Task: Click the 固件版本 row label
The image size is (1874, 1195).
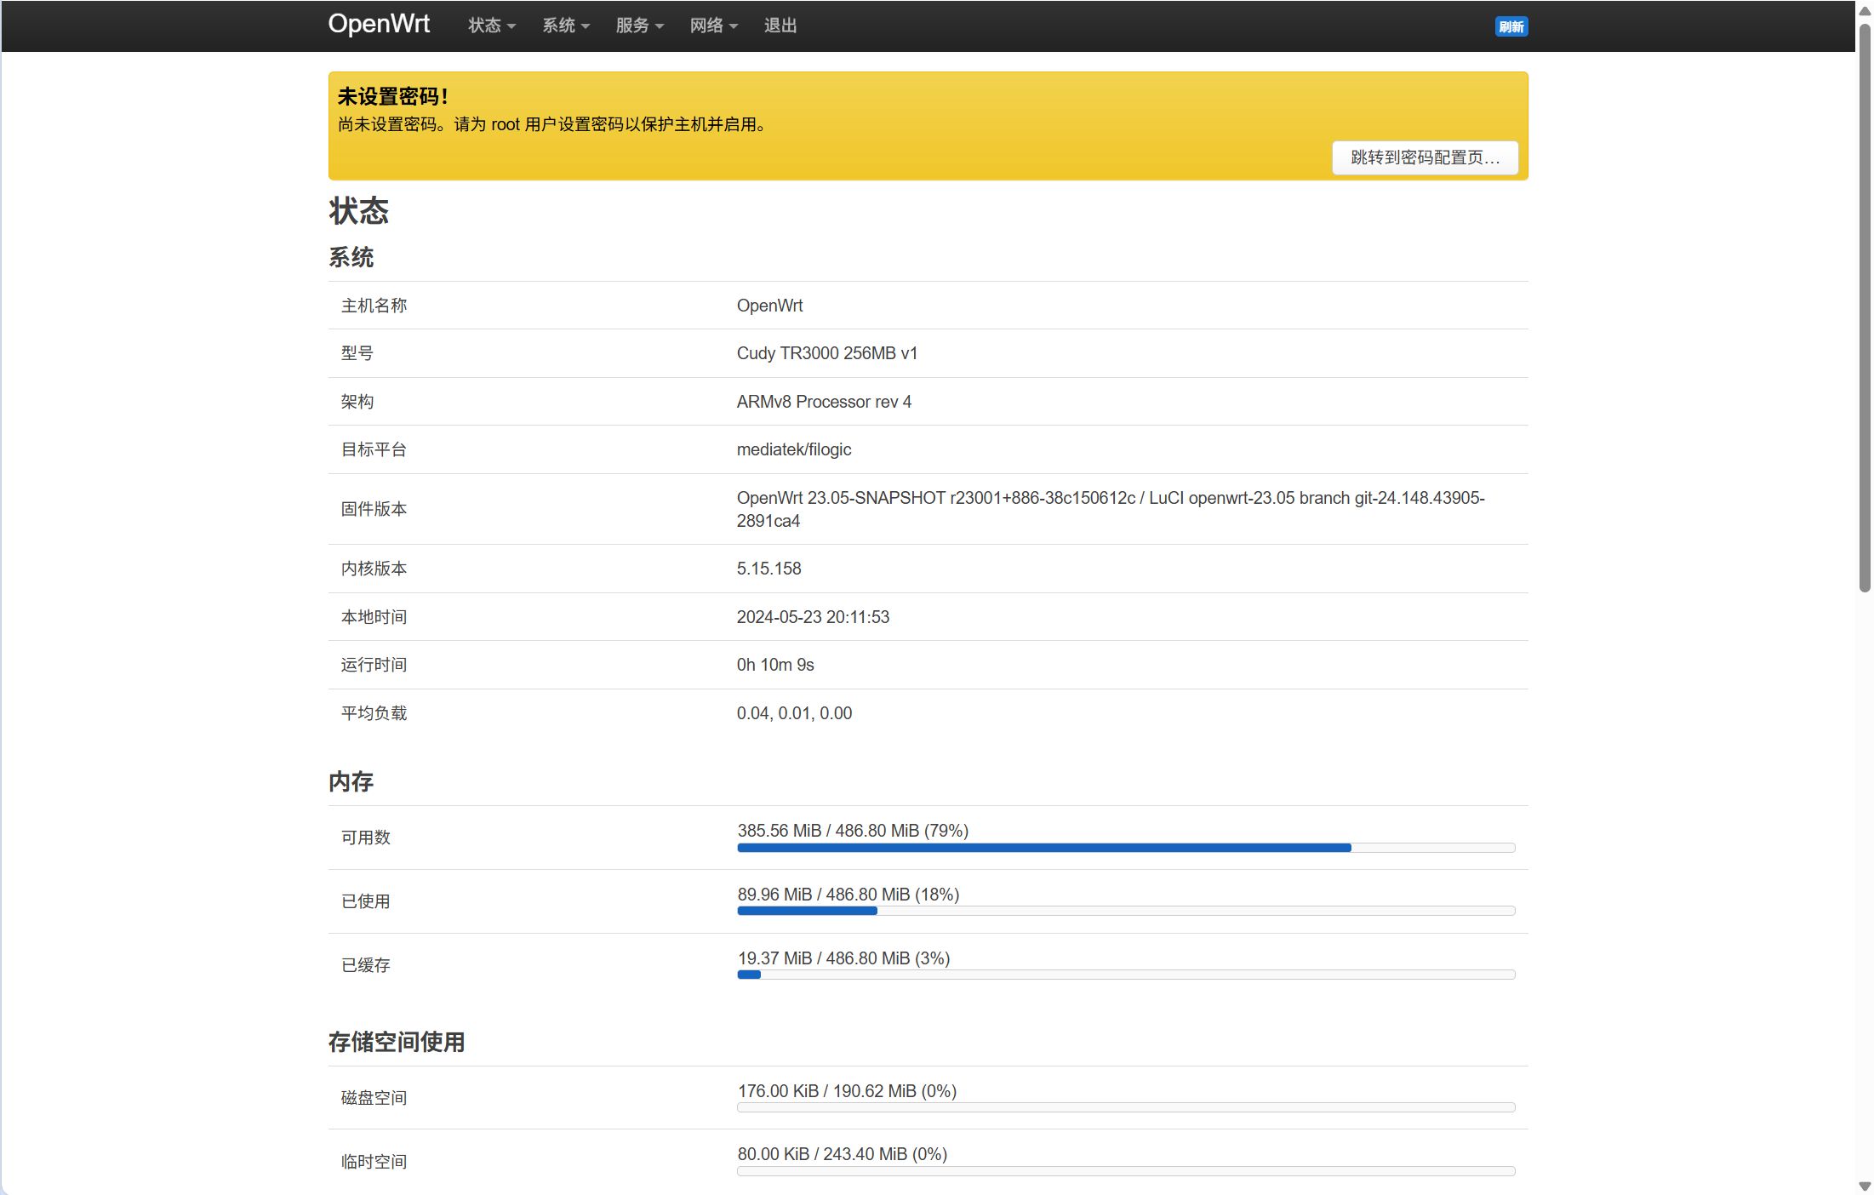Action: pyautogui.click(x=374, y=509)
